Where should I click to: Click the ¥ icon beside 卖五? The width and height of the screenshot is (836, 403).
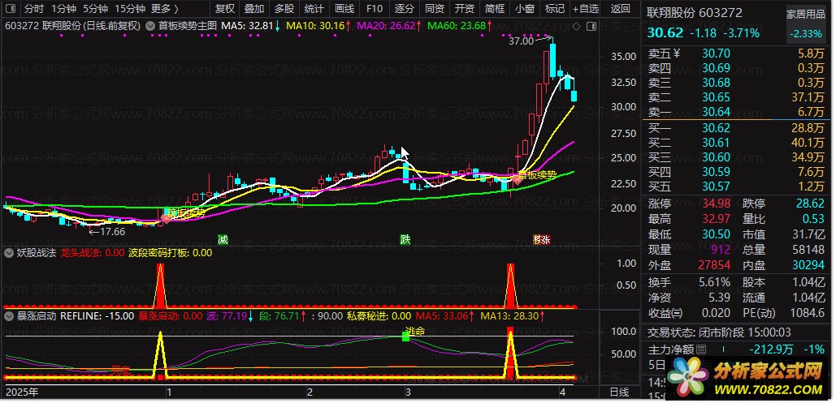(x=677, y=54)
